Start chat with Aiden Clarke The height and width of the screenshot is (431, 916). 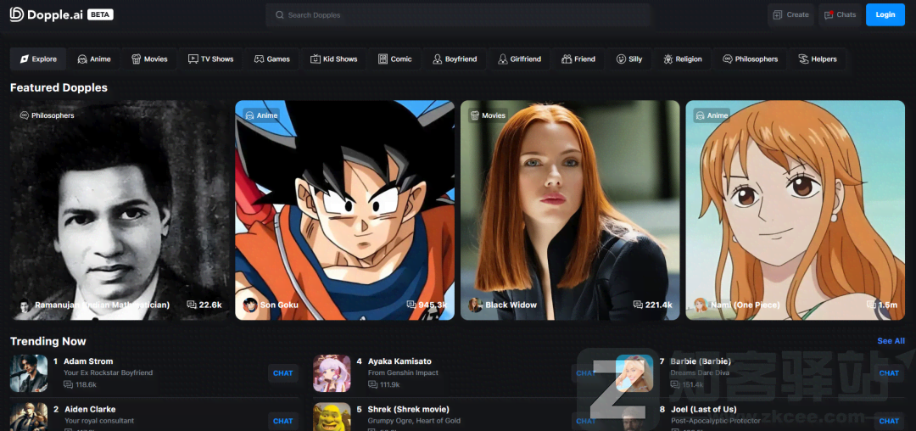(282, 420)
